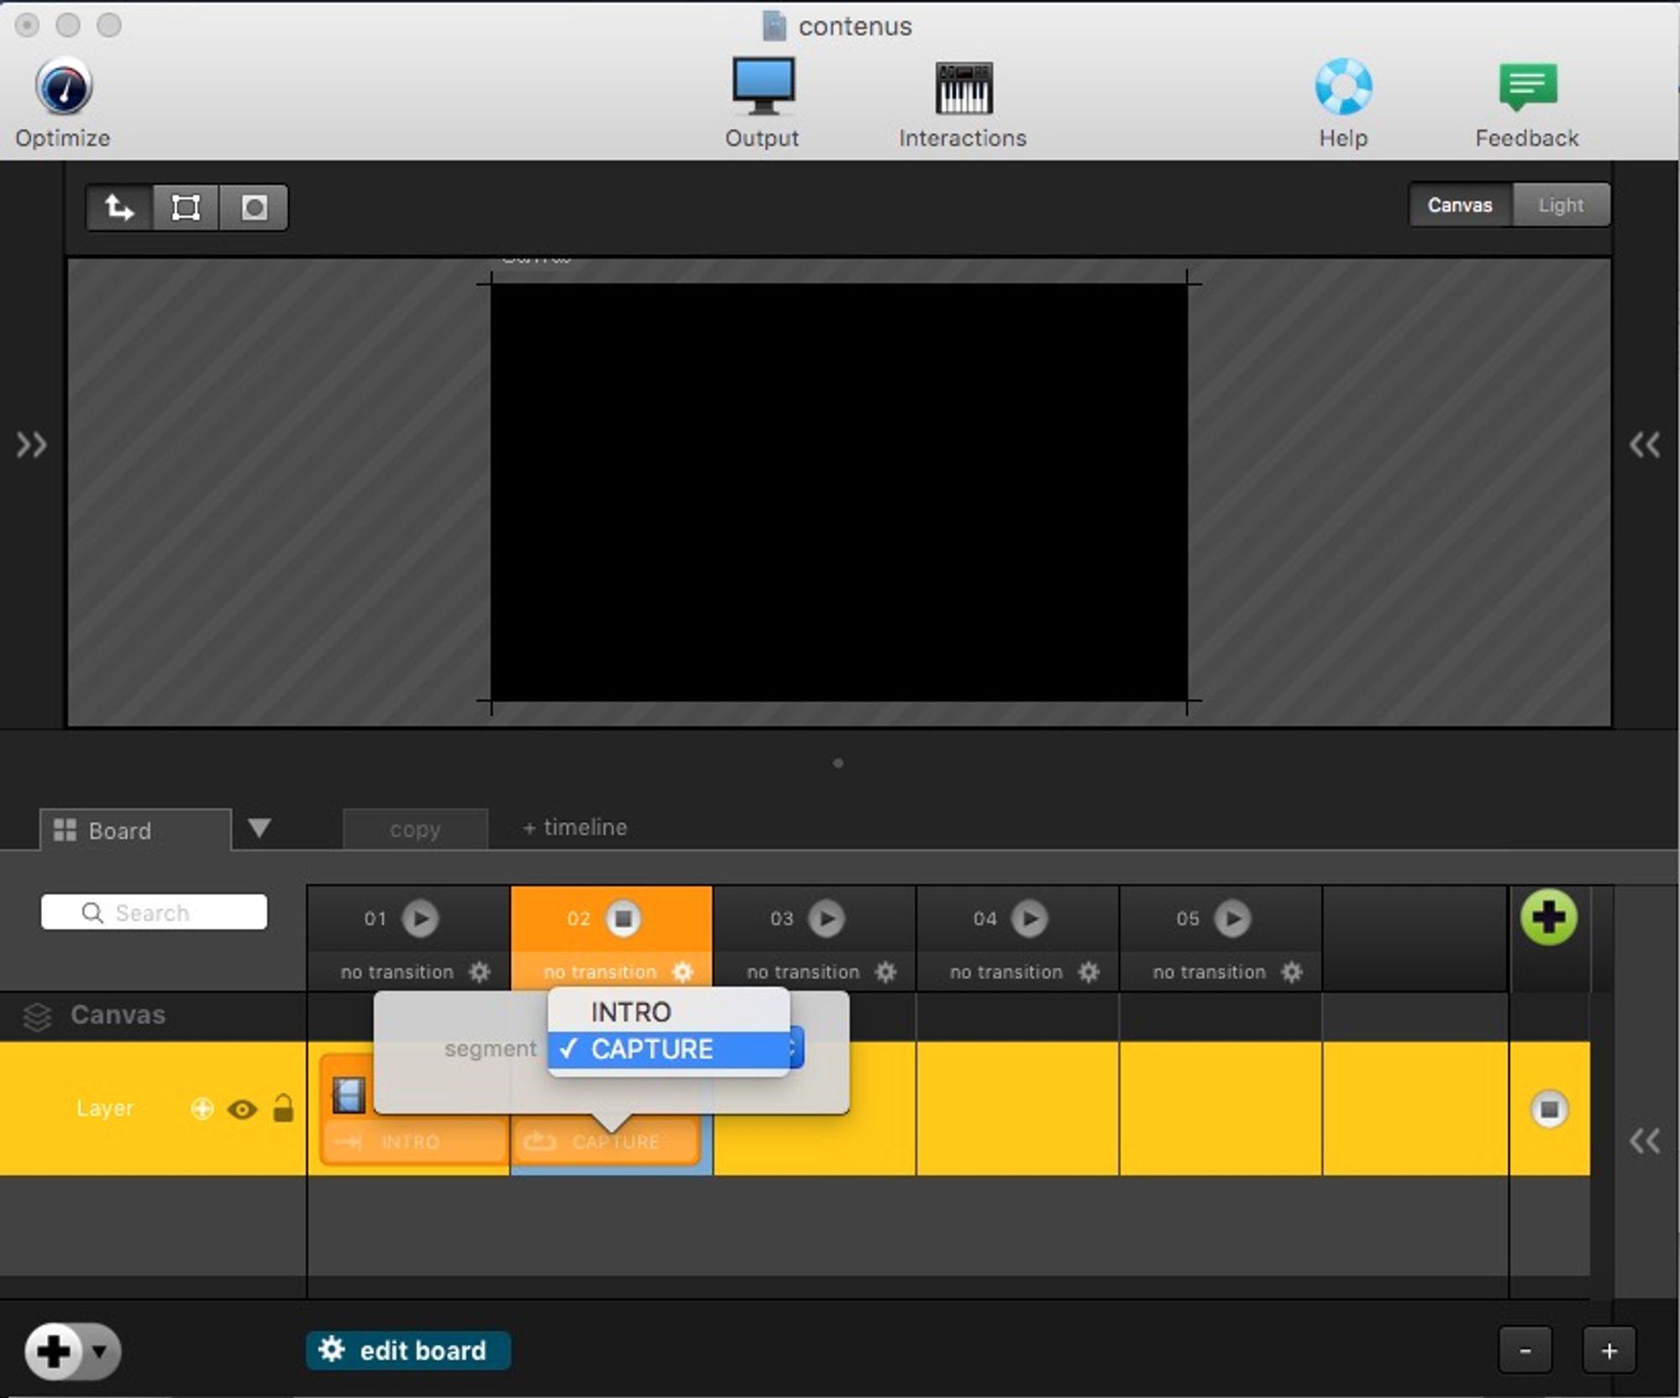Image resolution: width=1680 pixels, height=1398 pixels.
Task: Click the Search field
Action: pos(155,912)
